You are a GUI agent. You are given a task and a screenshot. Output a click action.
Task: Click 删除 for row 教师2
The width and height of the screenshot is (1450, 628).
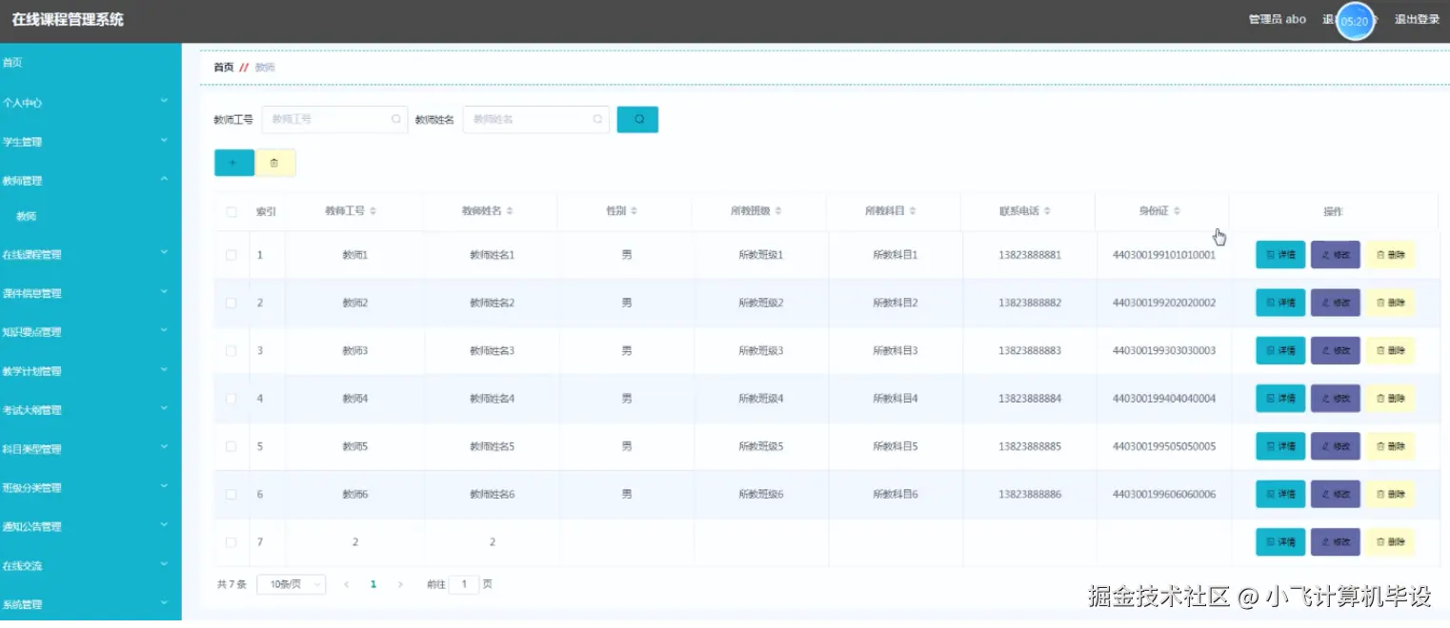tap(1391, 303)
